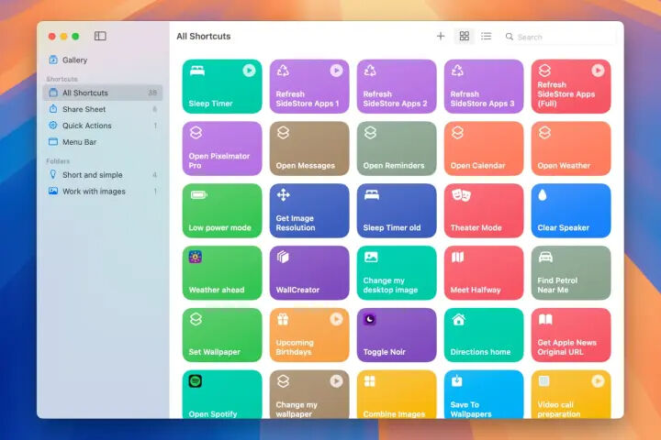
Task: Open the Work with images folder
Action: click(x=94, y=192)
